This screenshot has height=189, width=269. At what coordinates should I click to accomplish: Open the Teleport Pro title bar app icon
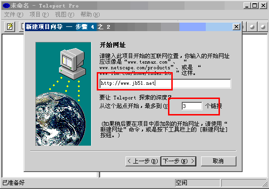7,6
